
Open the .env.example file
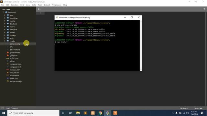[x=15, y=50]
